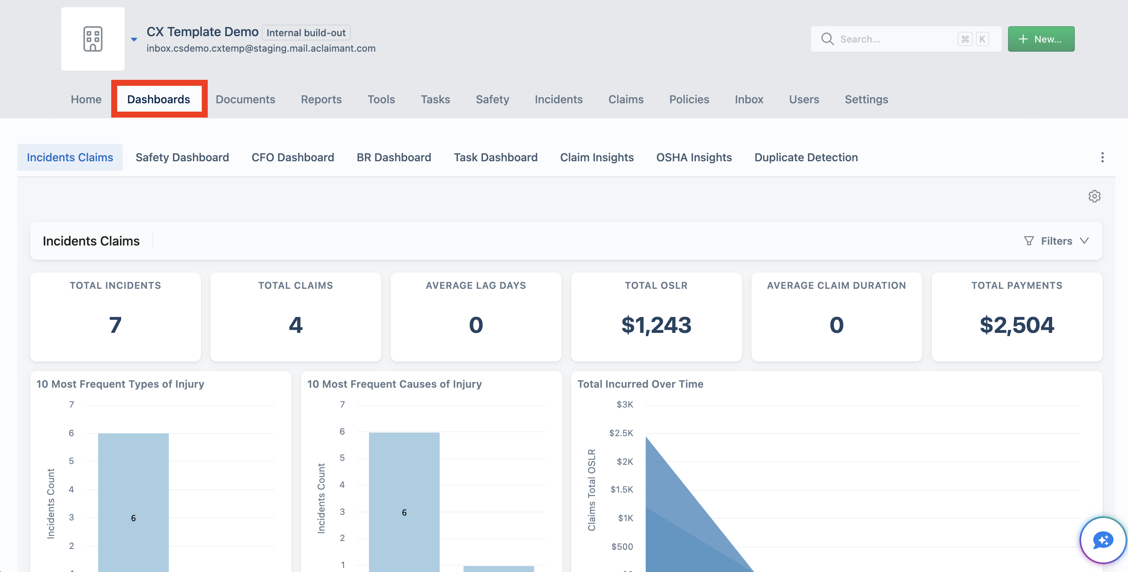This screenshot has width=1128, height=572.
Task: Open the Claim Insights tab
Action: [x=597, y=157]
